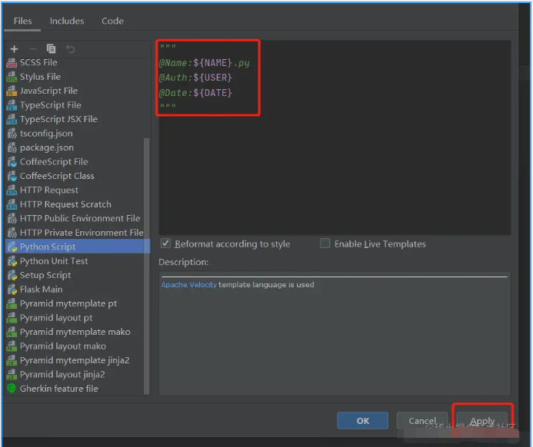Image resolution: width=533 pixels, height=447 pixels.
Task: Click the HTTP Public Environment File icon
Action: tap(12, 219)
